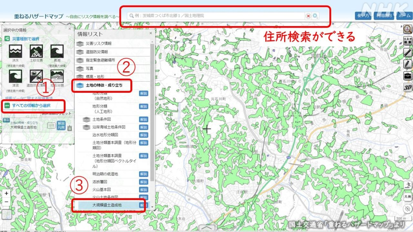
Task: Collapse the 土地の特徴・成り立ち category
Action: pyautogui.click(x=113, y=86)
